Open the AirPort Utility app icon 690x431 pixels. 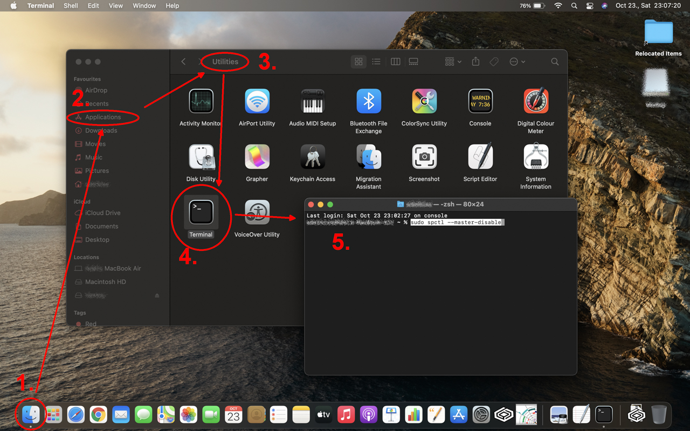[257, 101]
